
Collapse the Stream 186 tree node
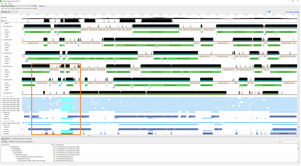pos(3,112)
